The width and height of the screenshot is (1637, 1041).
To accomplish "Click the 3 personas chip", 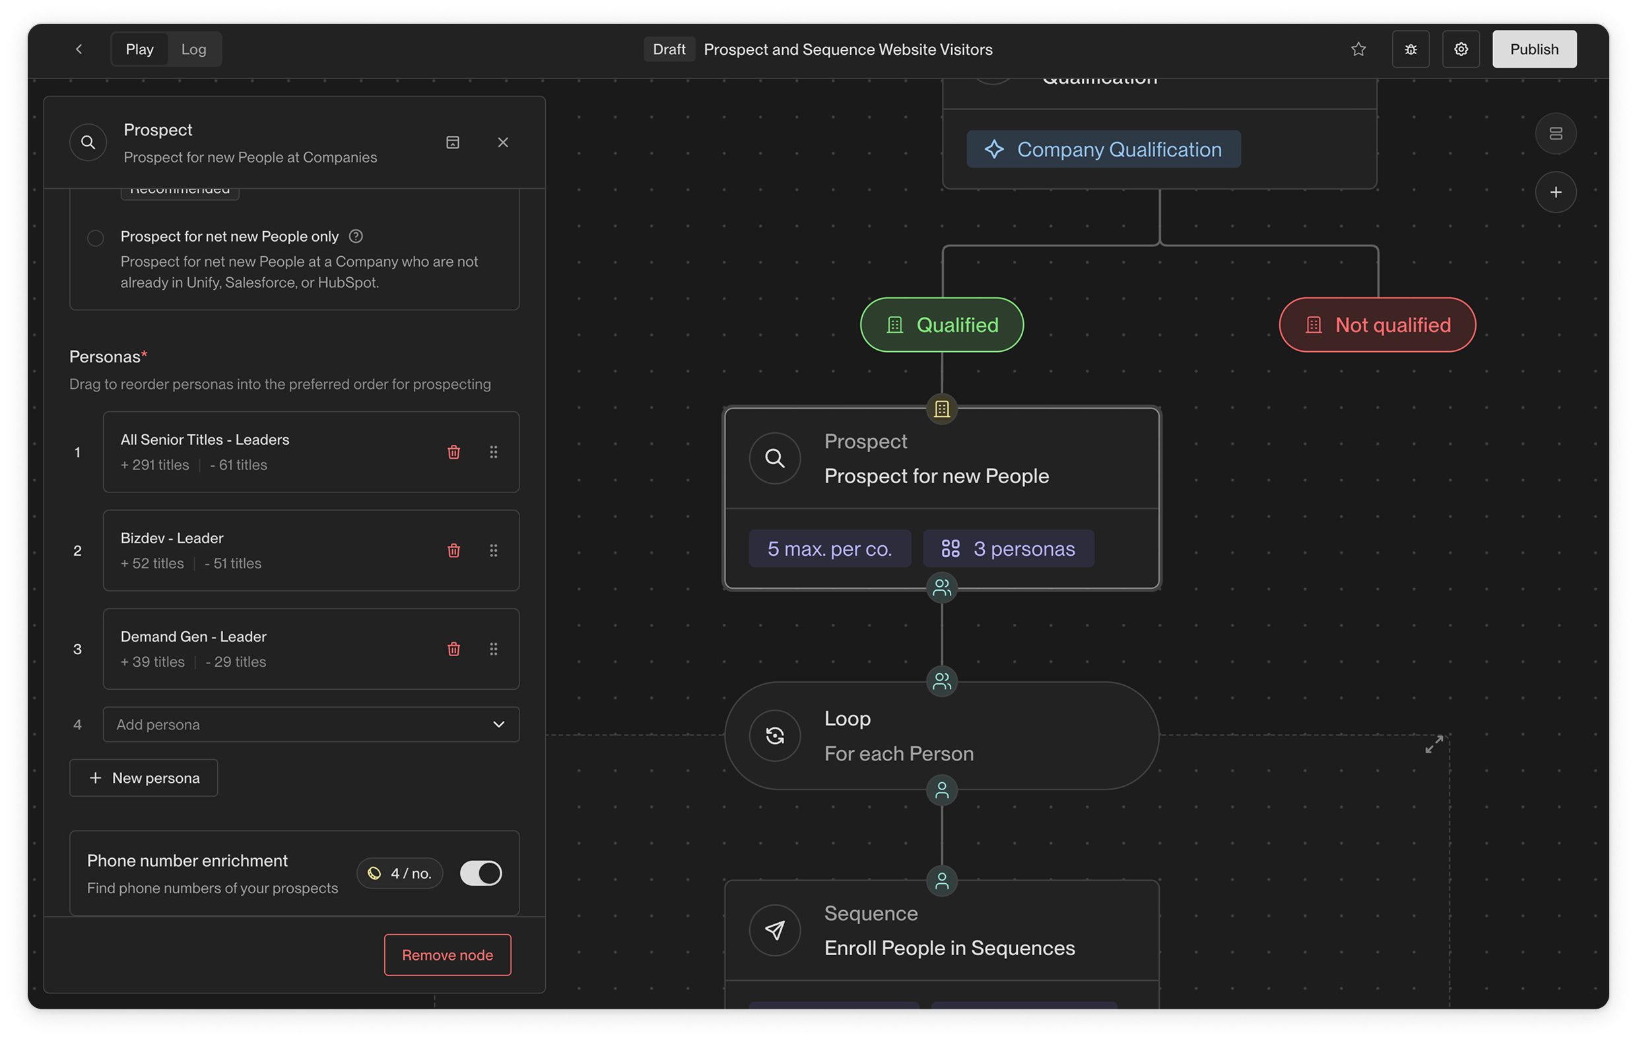I will tap(1008, 549).
